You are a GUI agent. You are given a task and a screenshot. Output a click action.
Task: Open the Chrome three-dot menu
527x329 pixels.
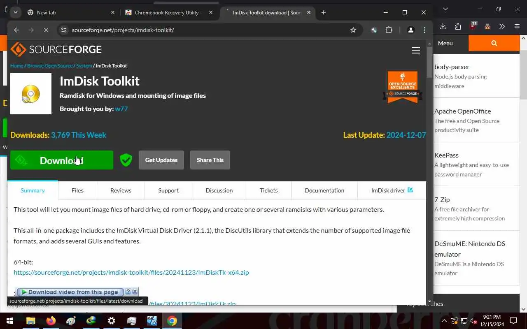pyautogui.click(x=424, y=30)
